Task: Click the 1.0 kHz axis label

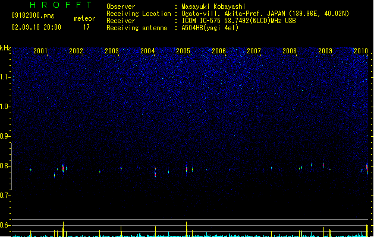Action: pos(5,107)
